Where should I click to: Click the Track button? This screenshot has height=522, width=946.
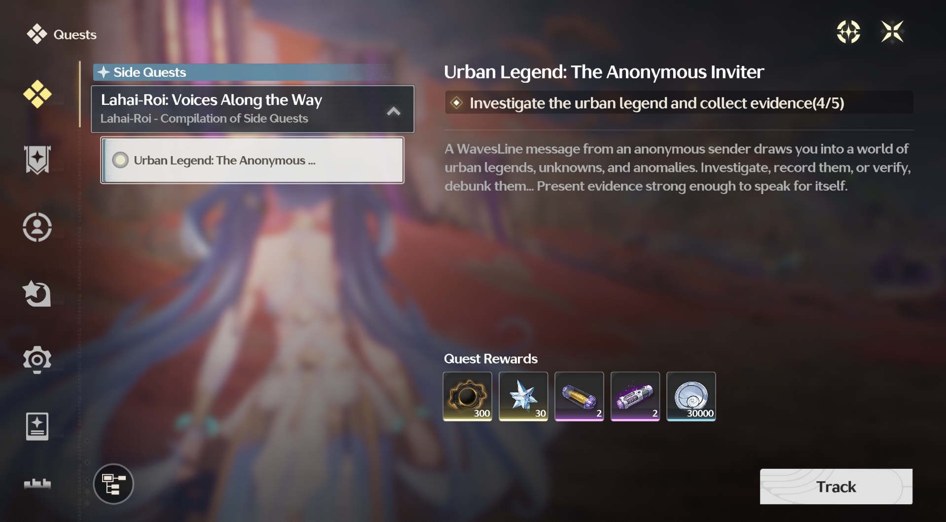[836, 487]
